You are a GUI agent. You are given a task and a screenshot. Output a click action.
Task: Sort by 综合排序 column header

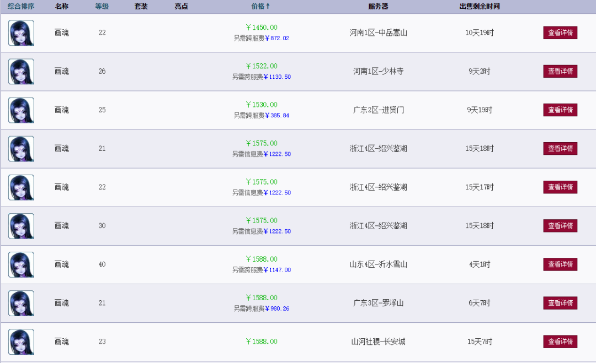21,7
